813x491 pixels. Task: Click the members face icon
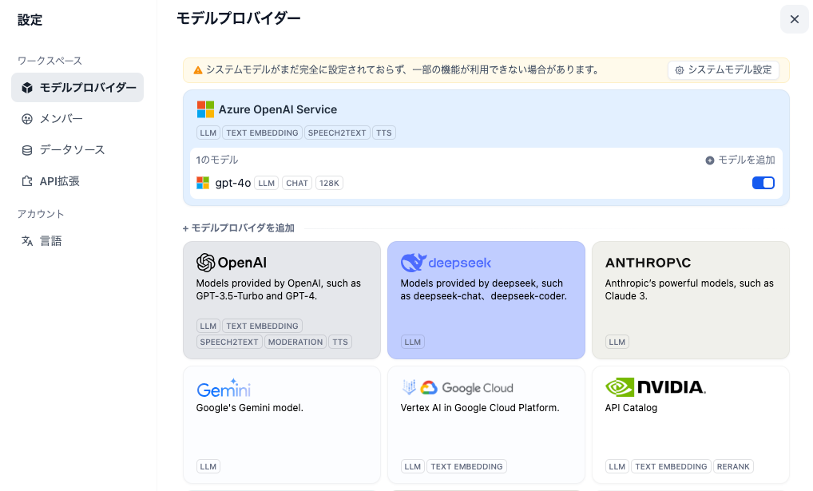(27, 119)
